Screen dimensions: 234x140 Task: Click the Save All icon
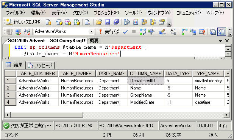pos(116,22)
